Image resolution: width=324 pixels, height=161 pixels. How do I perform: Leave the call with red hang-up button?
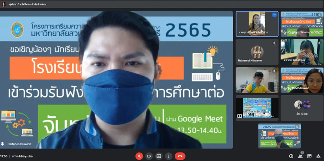(180, 156)
